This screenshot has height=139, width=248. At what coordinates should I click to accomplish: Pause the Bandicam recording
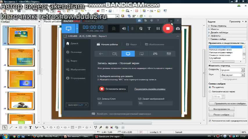click(x=158, y=29)
